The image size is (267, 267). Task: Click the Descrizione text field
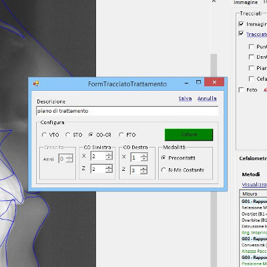[x=127, y=111]
